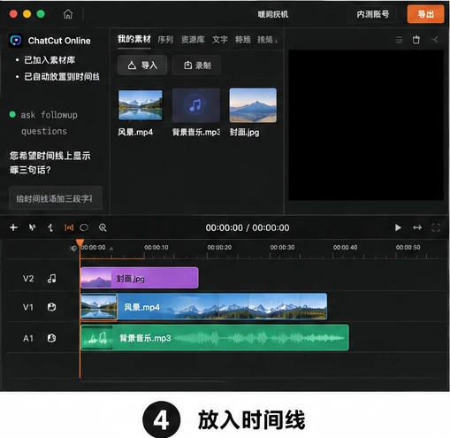Select the split cut tool
450x438 pixels.
[x=50, y=227]
